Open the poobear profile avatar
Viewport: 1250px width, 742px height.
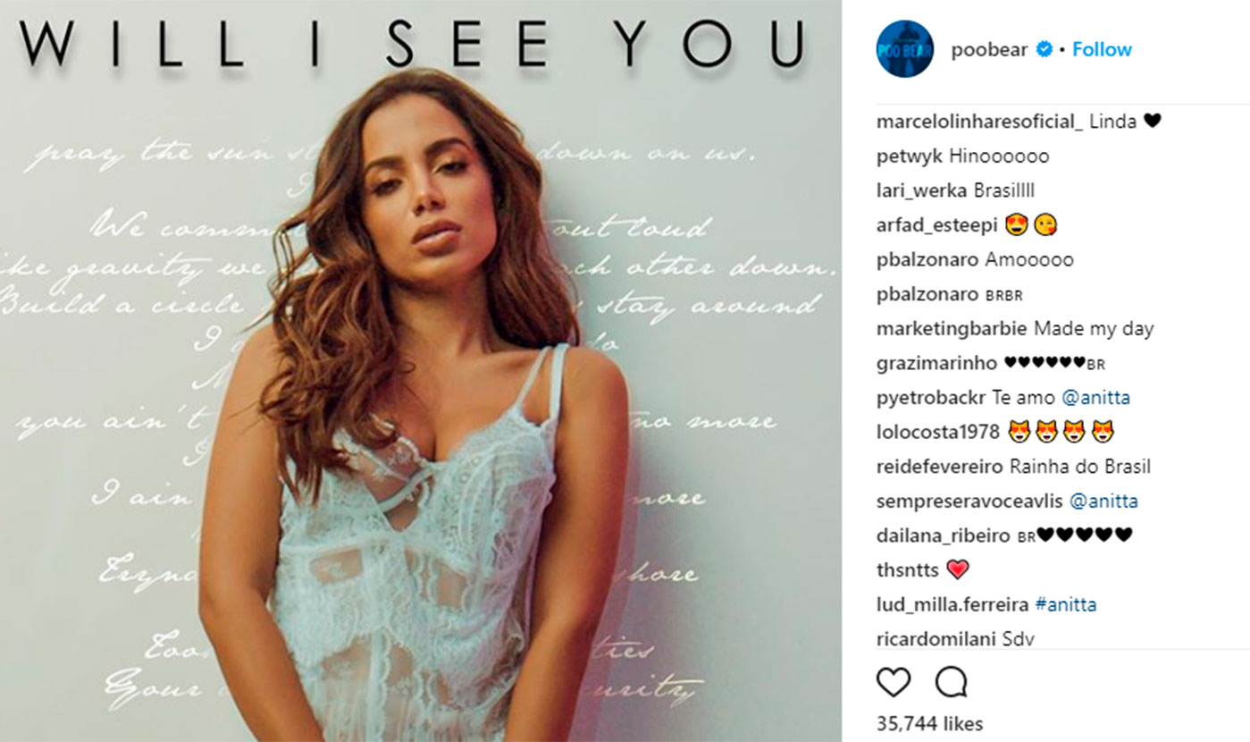tap(904, 49)
